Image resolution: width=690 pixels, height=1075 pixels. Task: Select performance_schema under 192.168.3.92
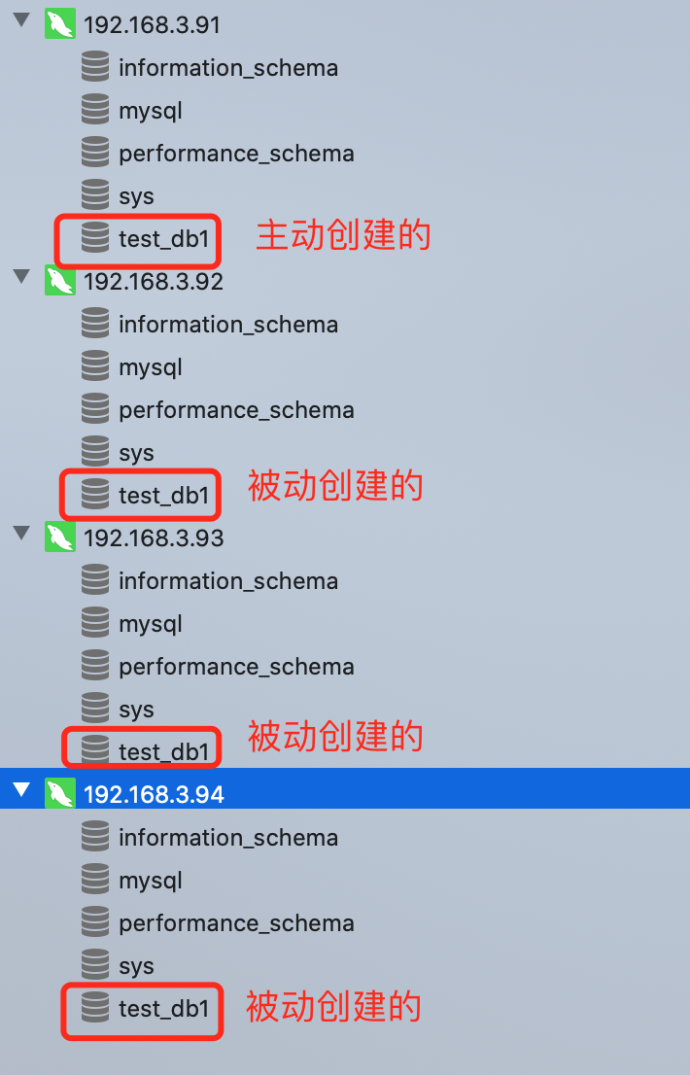click(236, 410)
